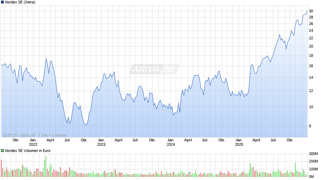This screenshot has height=180, width=322.
Task: Click the volume axis label 0M
Action: [x=311, y=177]
